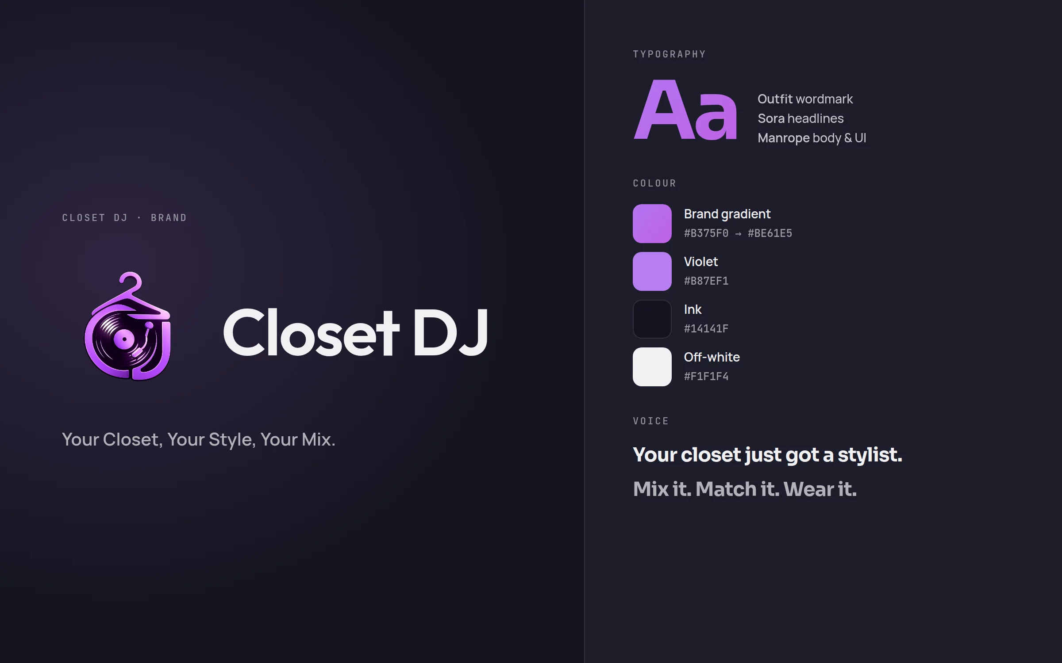Click the #14141F hex code

706,329
